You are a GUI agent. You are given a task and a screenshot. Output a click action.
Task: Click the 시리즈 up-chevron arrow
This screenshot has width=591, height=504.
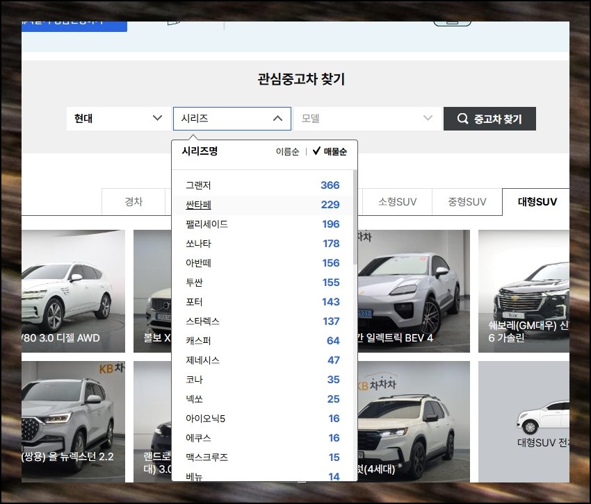(278, 119)
